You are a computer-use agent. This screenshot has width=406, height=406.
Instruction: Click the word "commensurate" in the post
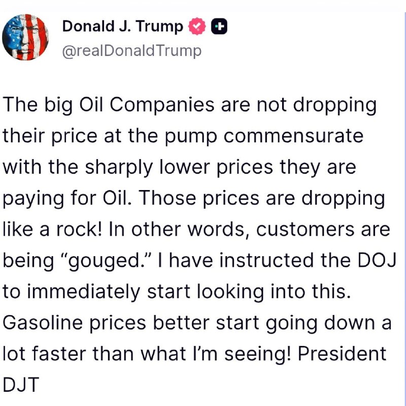[293, 136]
